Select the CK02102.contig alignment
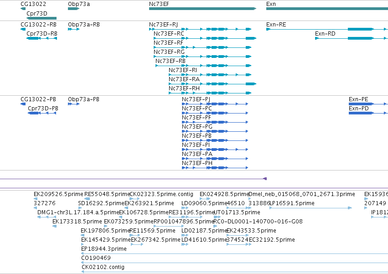Image resolution: width=388 pixels, height=274 pixels. [x=235, y=272]
